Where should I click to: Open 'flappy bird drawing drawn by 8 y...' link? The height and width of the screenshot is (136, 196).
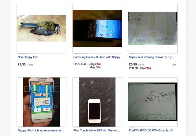tap(152, 57)
